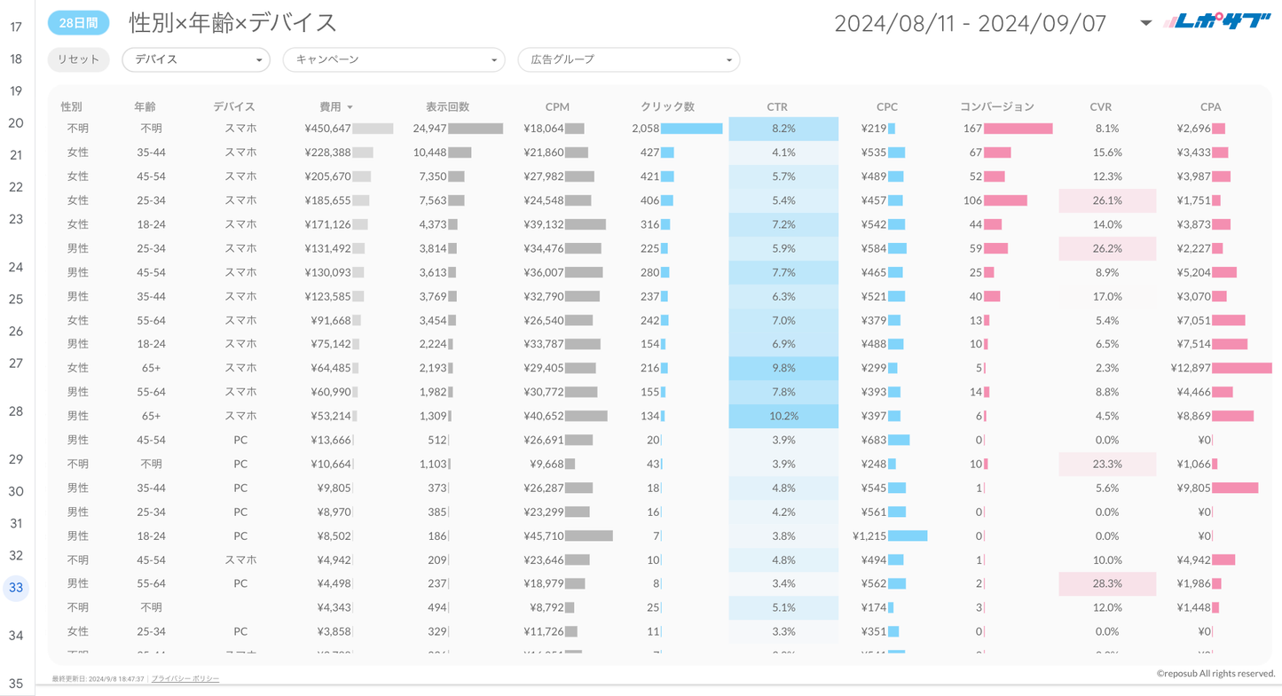This screenshot has width=1282, height=696.
Task: Open the プライバシー ポリシー link
Action: (x=185, y=678)
